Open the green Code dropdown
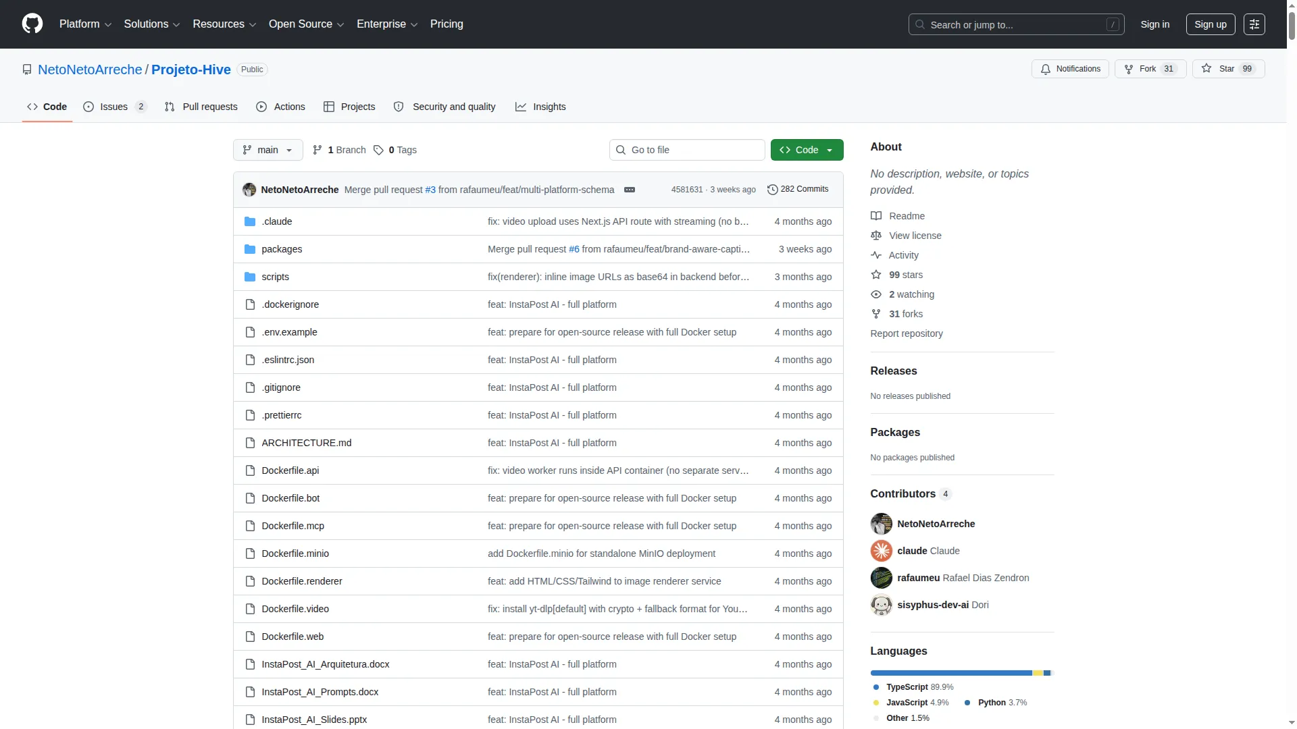 click(807, 150)
